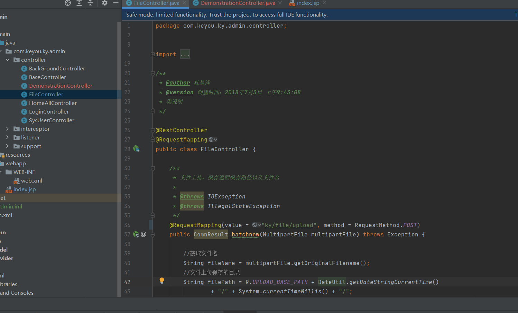Click the folded import ellipsis placeholder
Viewport: 518px width, 313px height.
tap(185, 54)
